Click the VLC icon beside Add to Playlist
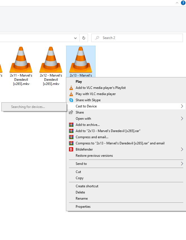Viewport: 186px width, 240px height. [x=71, y=88]
